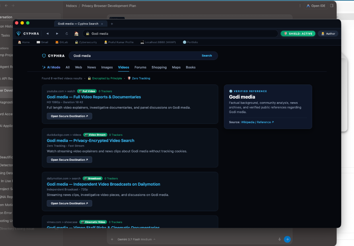
Task: Click the Cinematic Video badge
Action: 93,222
